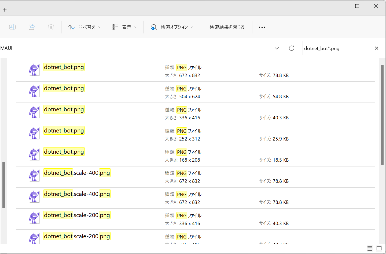Click 検索結果を閉じる button
386x254 pixels.
point(227,27)
